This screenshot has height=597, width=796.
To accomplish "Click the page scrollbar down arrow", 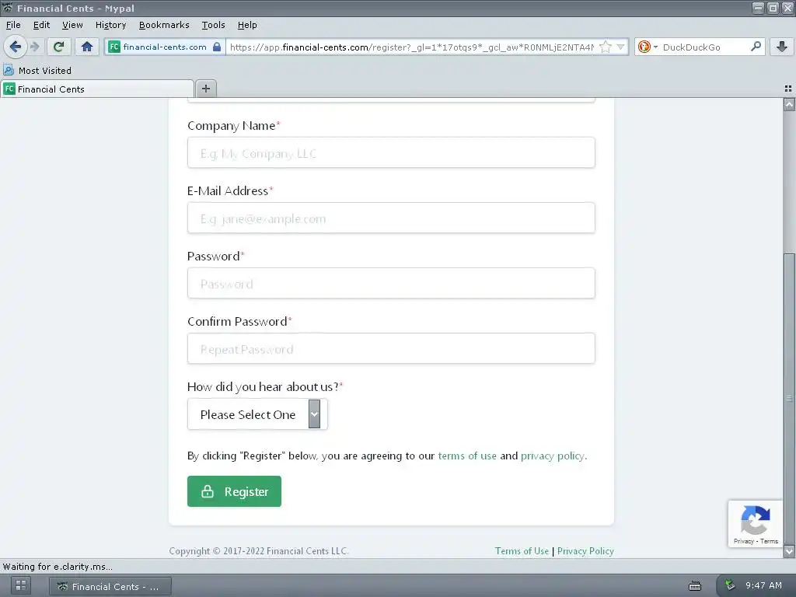I will (x=789, y=551).
